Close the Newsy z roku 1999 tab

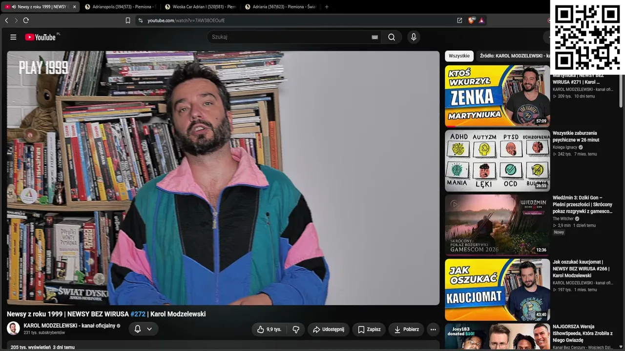tap(75, 7)
